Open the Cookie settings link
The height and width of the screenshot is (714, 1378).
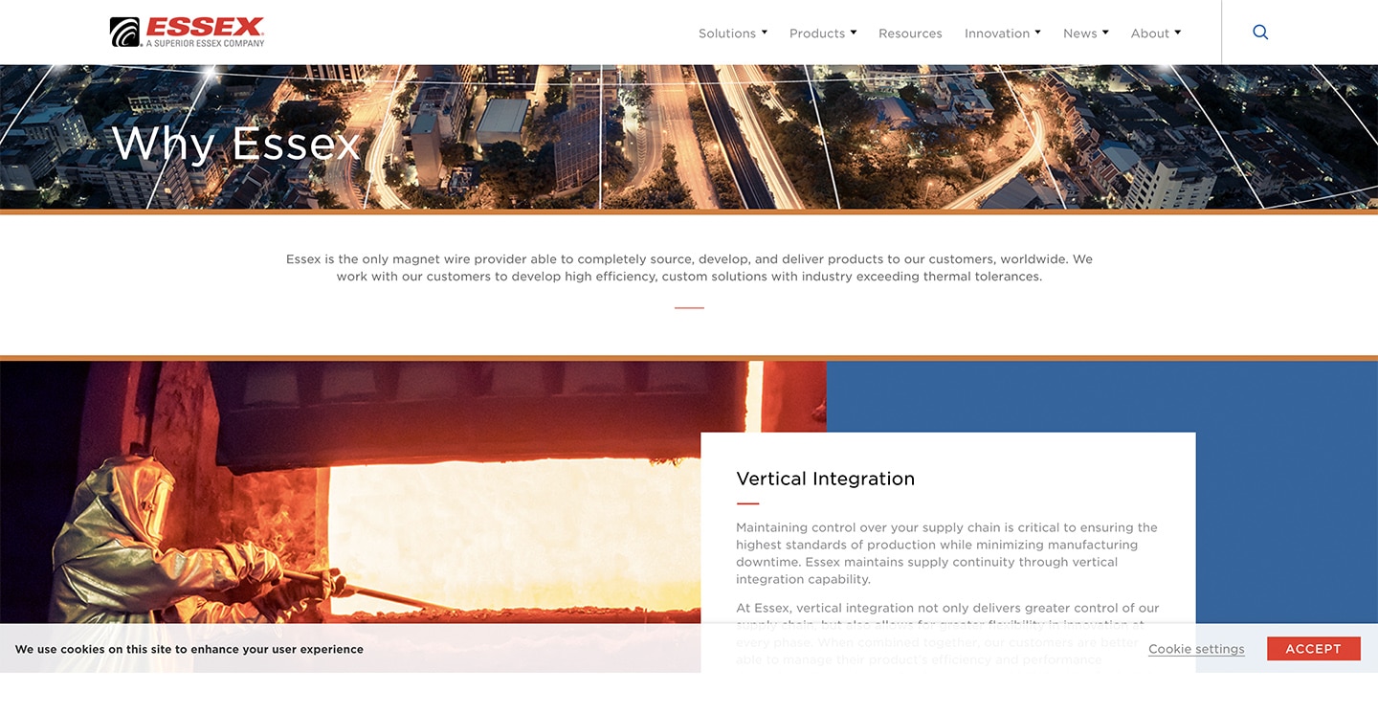pyautogui.click(x=1196, y=649)
